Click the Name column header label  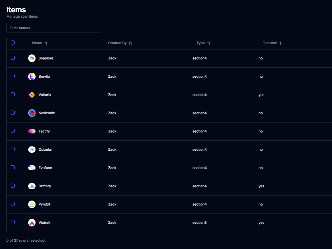click(37, 43)
